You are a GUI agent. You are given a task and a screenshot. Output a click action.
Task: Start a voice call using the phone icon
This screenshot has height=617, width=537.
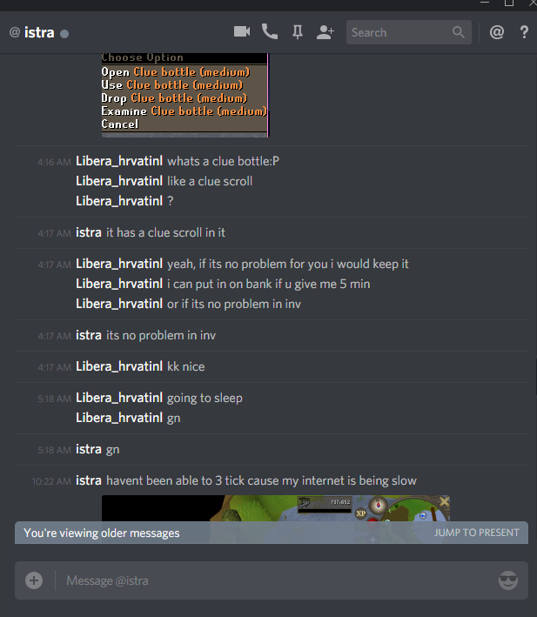[x=270, y=32]
